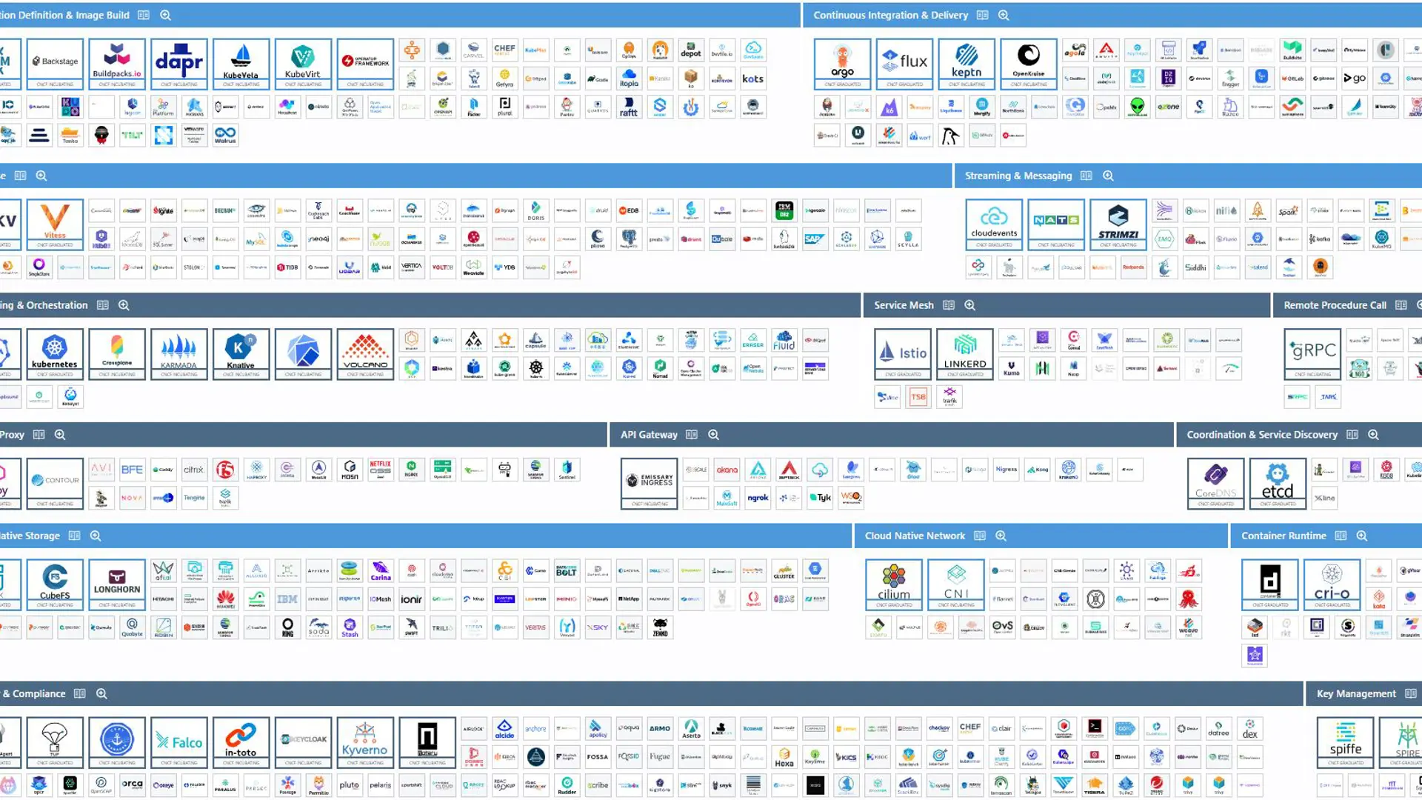Viewport: 1422px width, 800px height.
Task: Select the small pluto logo
Action: [349, 785]
